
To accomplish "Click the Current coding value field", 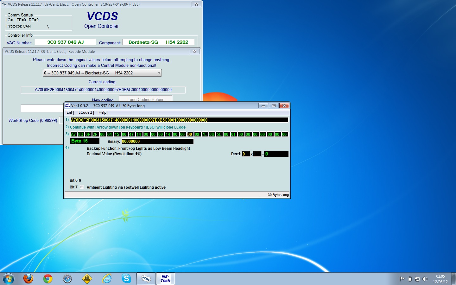I will pyautogui.click(x=103, y=90).
